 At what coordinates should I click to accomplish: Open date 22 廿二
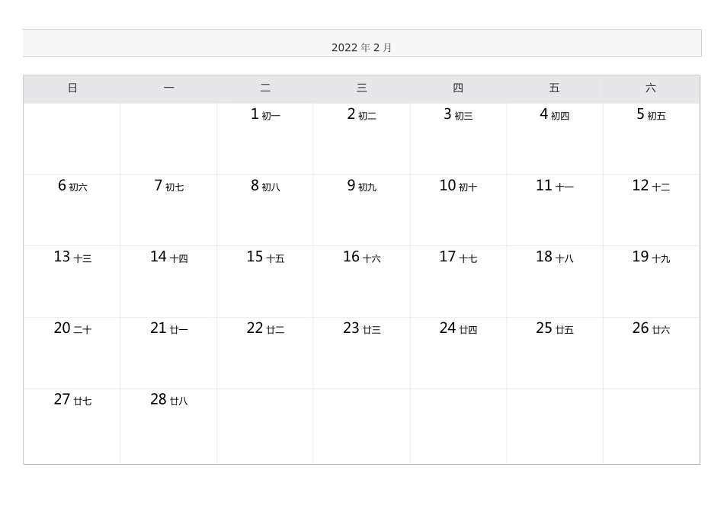pos(265,328)
